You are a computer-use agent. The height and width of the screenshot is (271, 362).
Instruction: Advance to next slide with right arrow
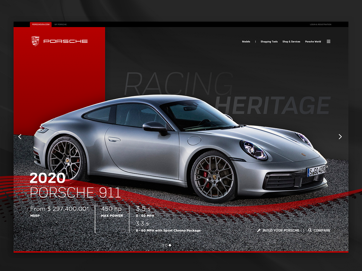click(340, 137)
